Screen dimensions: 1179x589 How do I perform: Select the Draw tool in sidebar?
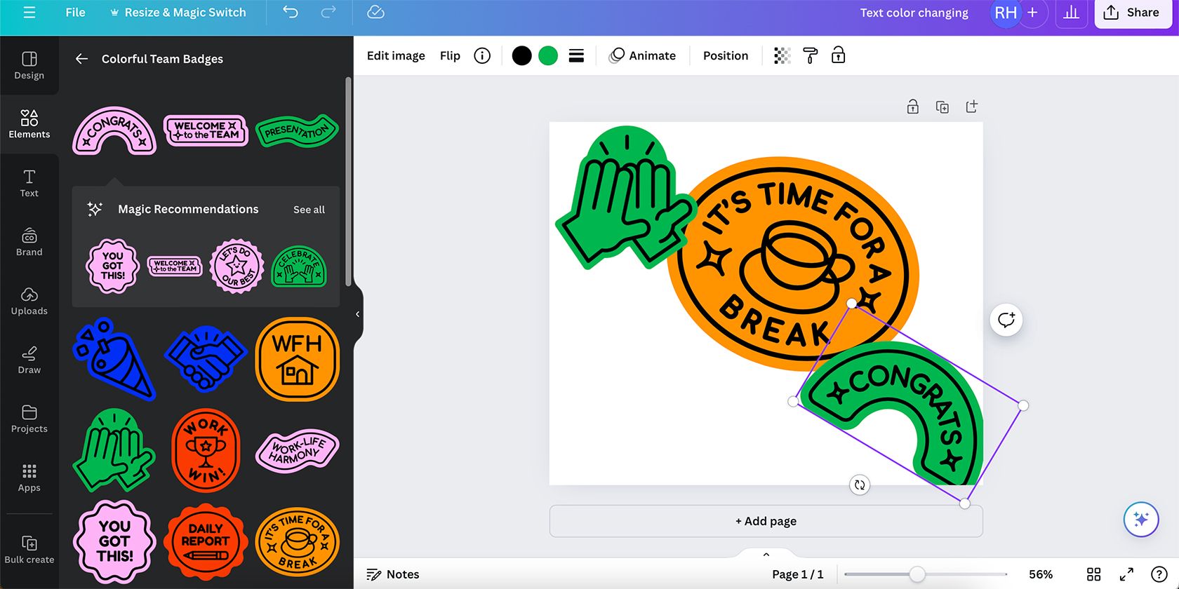pyautogui.click(x=29, y=360)
